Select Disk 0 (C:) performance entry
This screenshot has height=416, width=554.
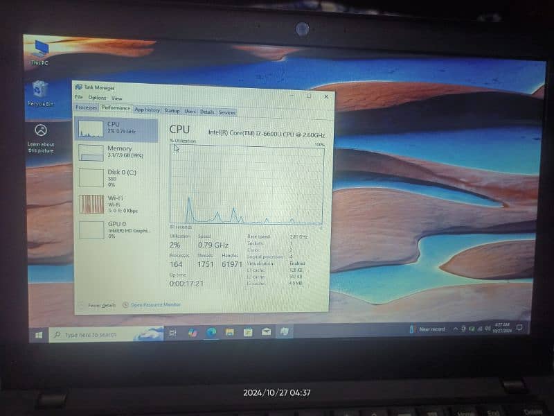pos(115,177)
